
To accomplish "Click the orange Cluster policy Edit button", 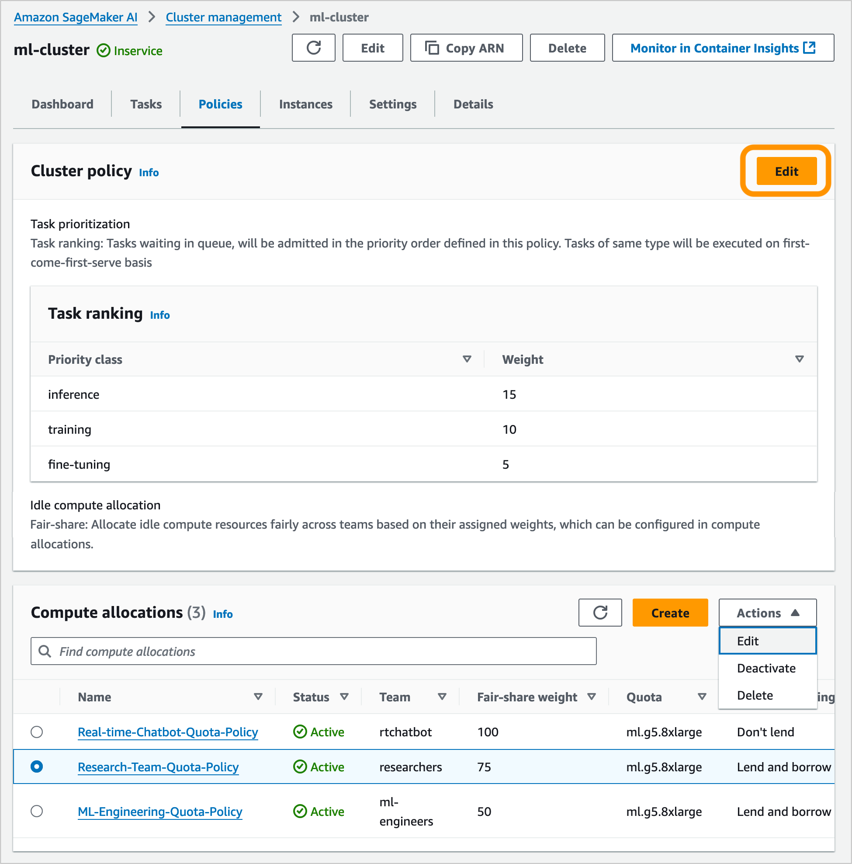I will coord(786,171).
